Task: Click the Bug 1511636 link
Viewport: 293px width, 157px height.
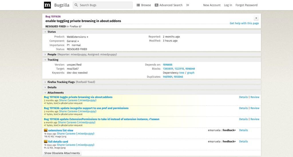Action: (53, 16)
